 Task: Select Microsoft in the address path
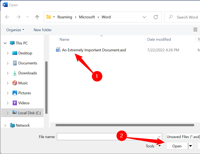point(87,17)
